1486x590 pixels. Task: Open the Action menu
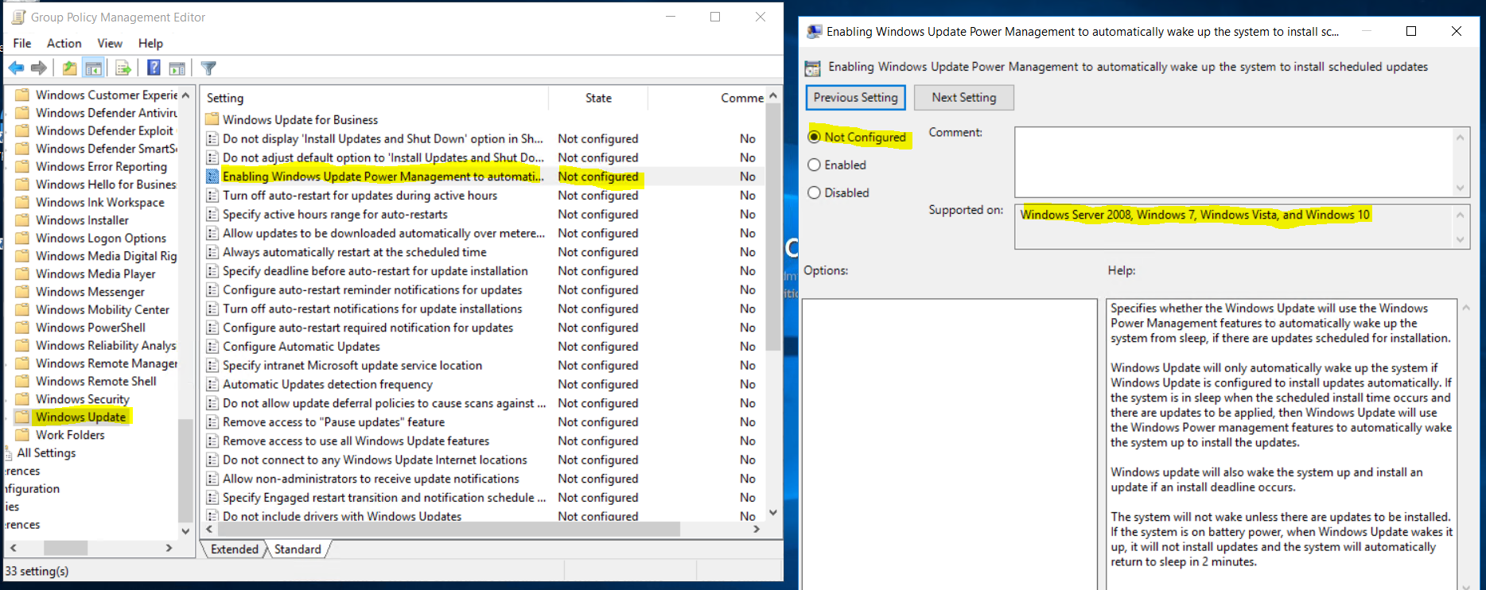coord(64,43)
